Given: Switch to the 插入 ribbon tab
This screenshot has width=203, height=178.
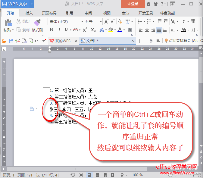Looking at the screenshot, I should point(29,13).
